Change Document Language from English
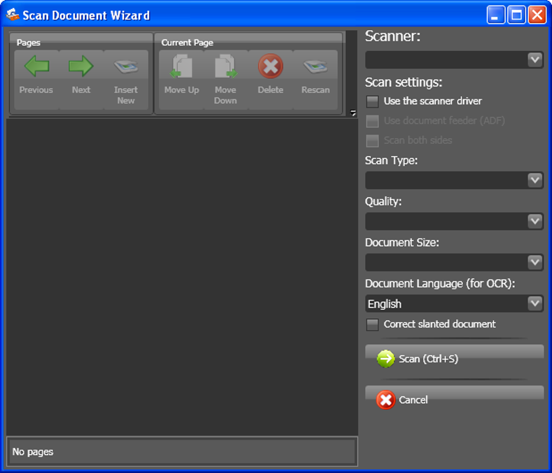Image resolution: width=552 pixels, height=473 pixels. tap(535, 303)
